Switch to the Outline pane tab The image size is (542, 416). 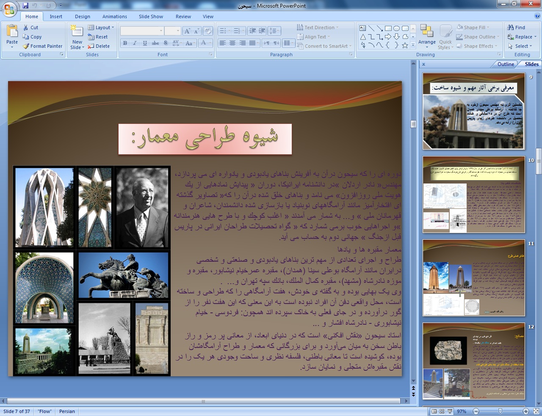pos(506,64)
